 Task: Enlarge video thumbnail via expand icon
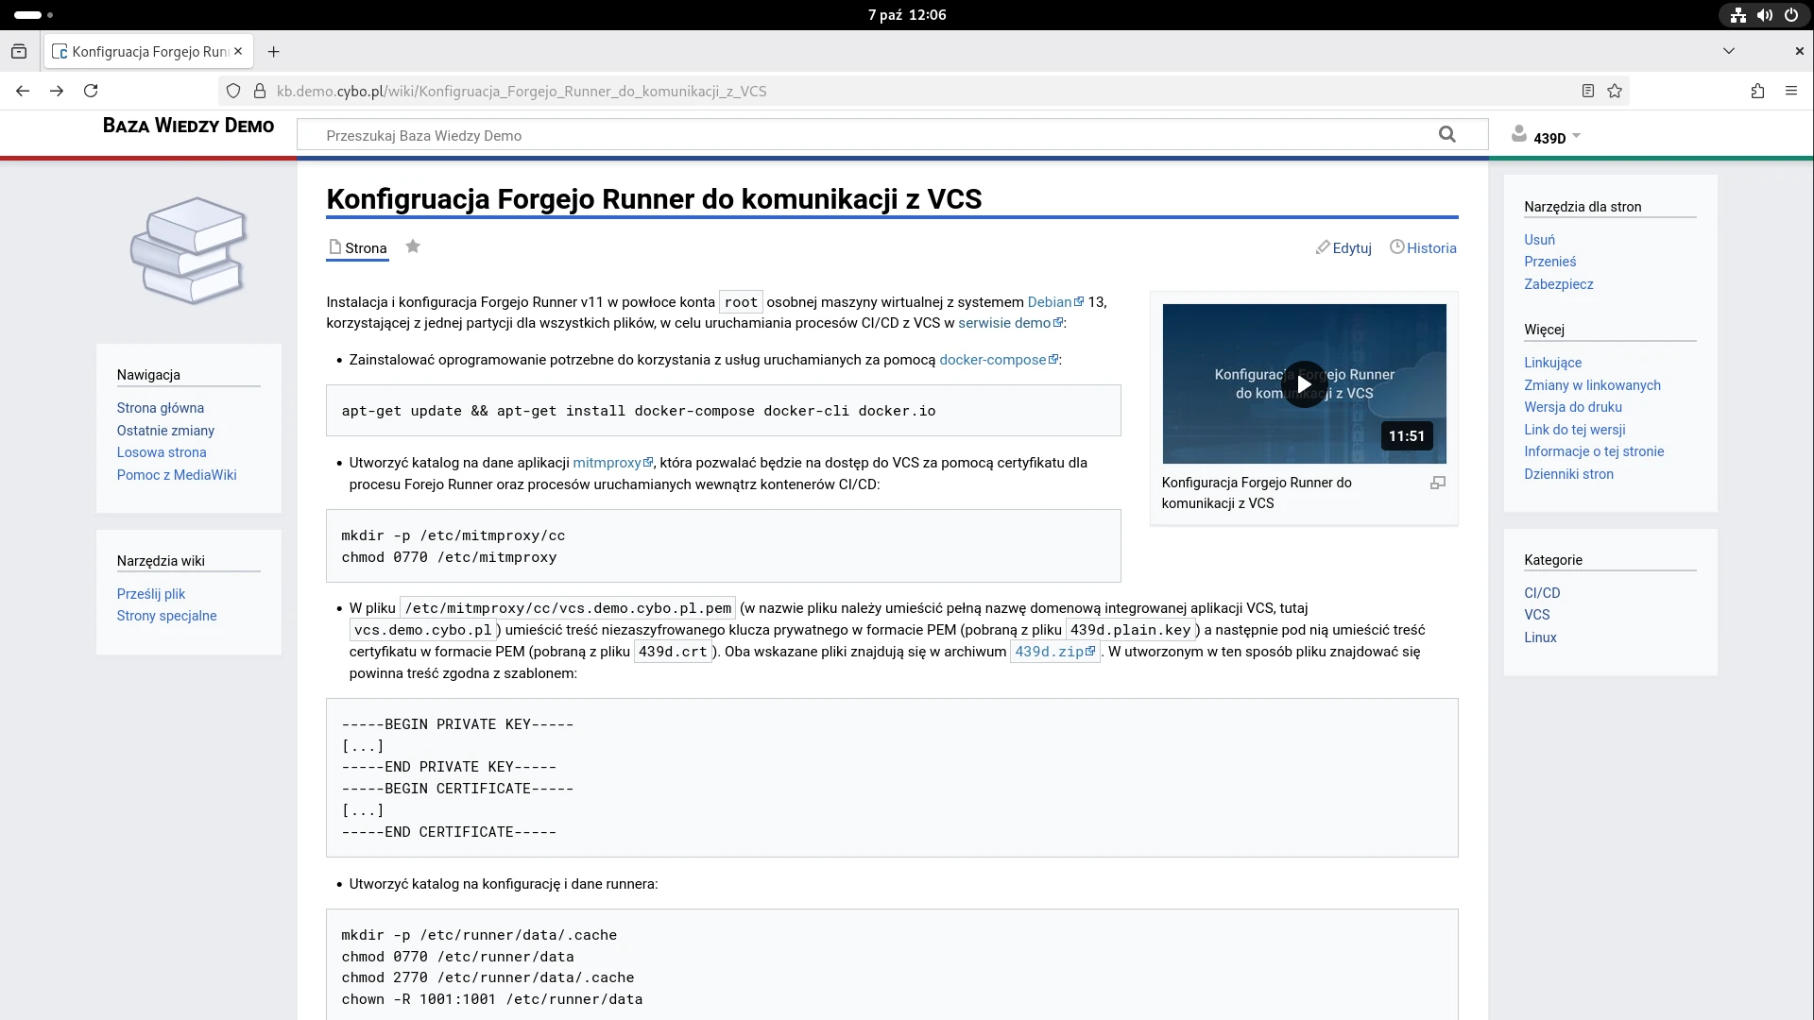pyautogui.click(x=1437, y=483)
